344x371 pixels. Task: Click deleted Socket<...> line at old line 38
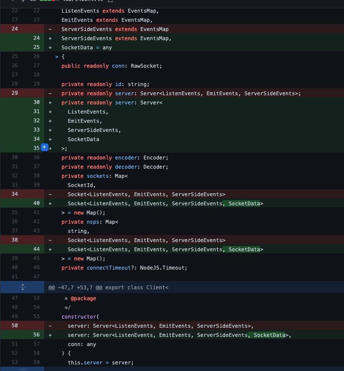(x=146, y=240)
